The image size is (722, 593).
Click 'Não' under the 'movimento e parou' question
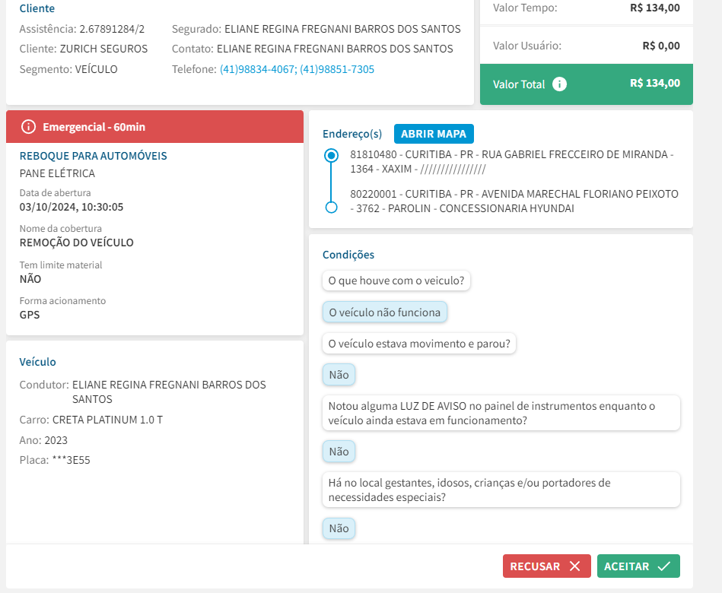click(x=339, y=375)
